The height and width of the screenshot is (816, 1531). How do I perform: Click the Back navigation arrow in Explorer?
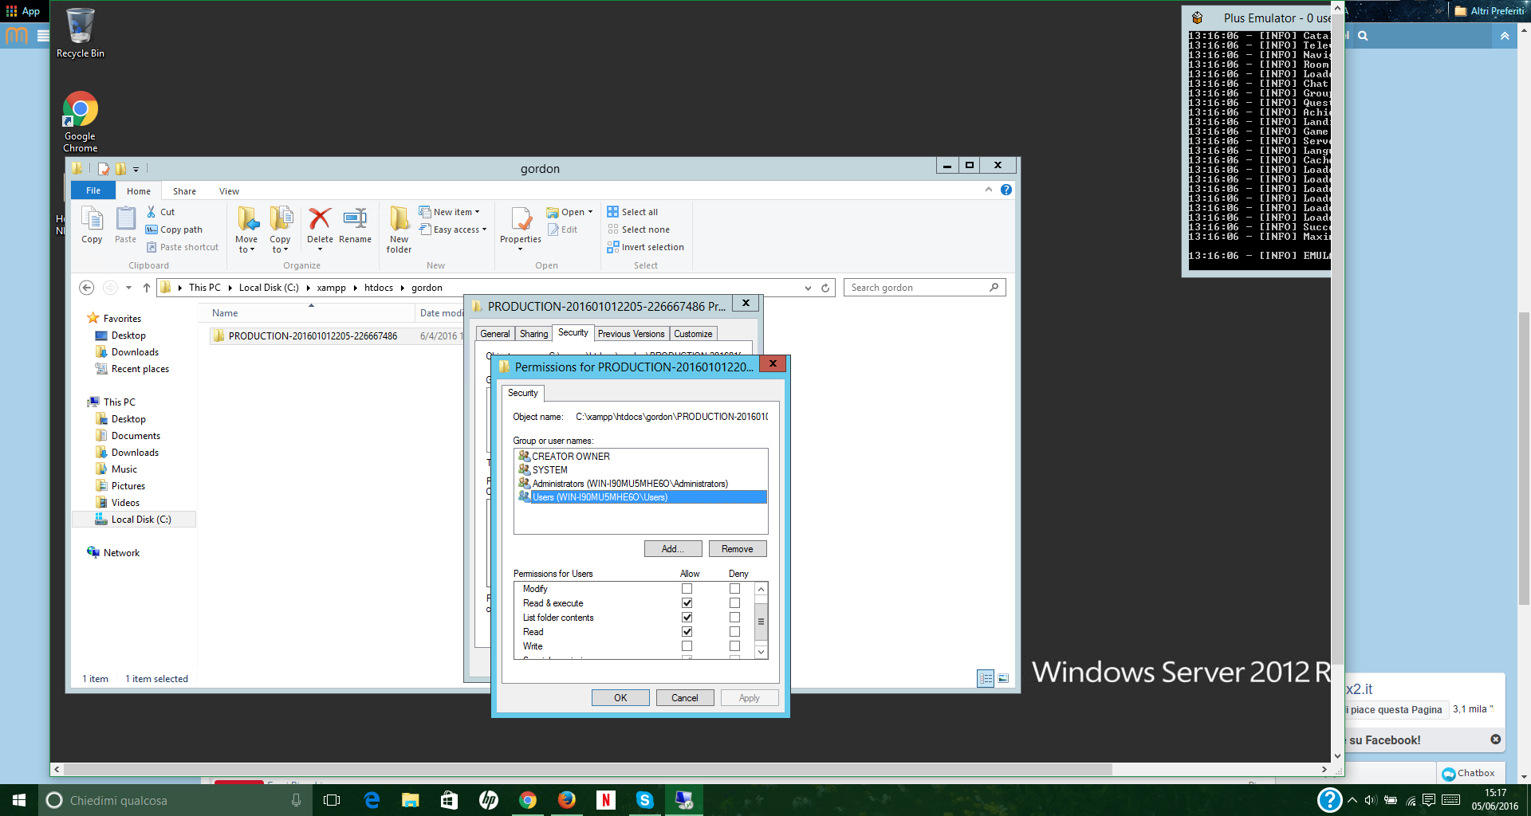click(87, 288)
